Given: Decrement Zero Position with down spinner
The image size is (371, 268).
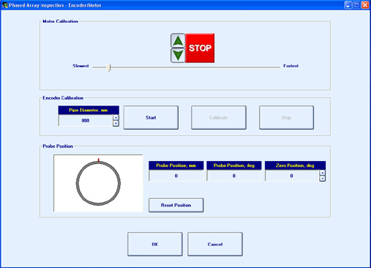Looking at the screenshot, I should pos(322,179).
